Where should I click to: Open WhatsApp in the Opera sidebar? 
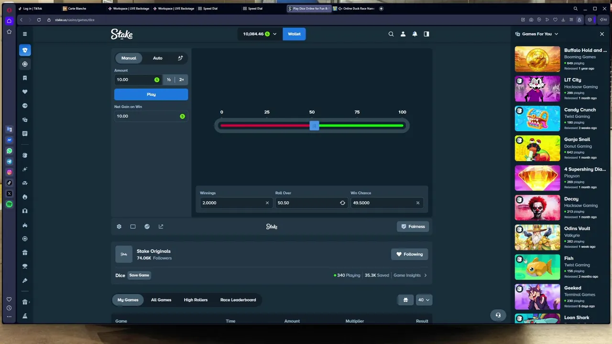tap(9, 151)
